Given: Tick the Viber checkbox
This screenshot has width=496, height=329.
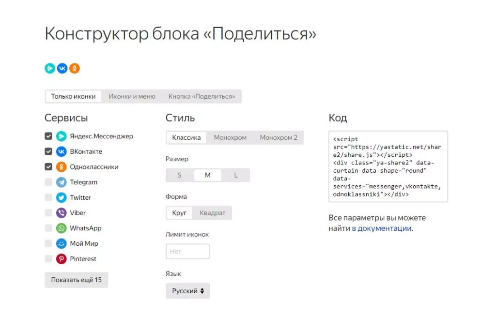Looking at the screenshot, I should pos(48,213).
